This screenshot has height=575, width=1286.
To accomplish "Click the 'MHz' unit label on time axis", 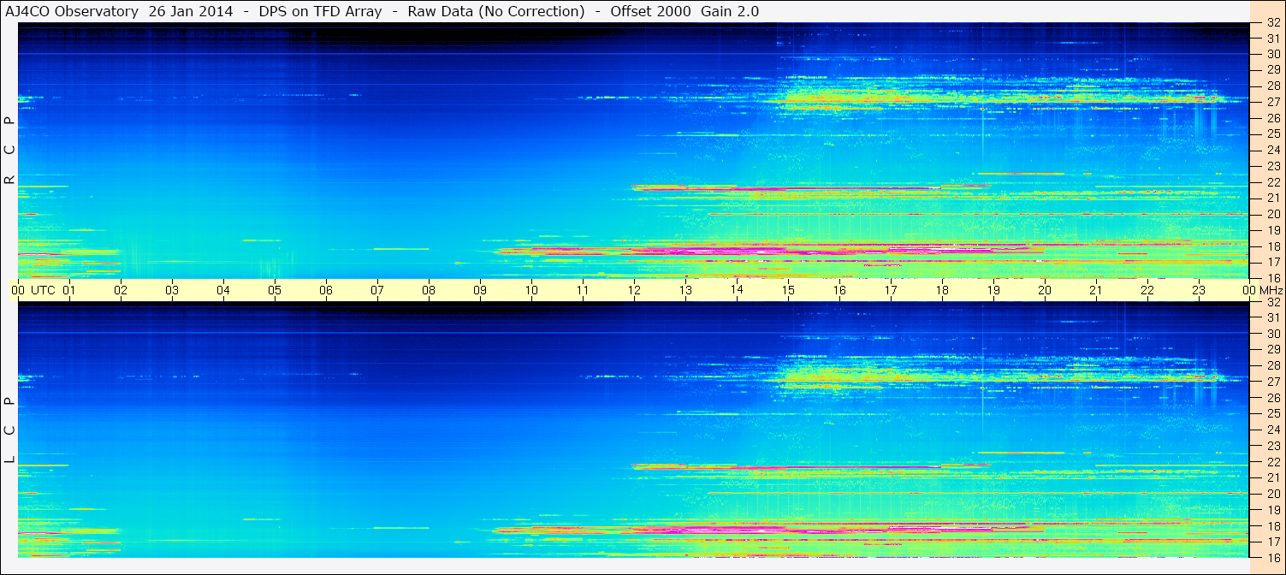I will 1270,290.
